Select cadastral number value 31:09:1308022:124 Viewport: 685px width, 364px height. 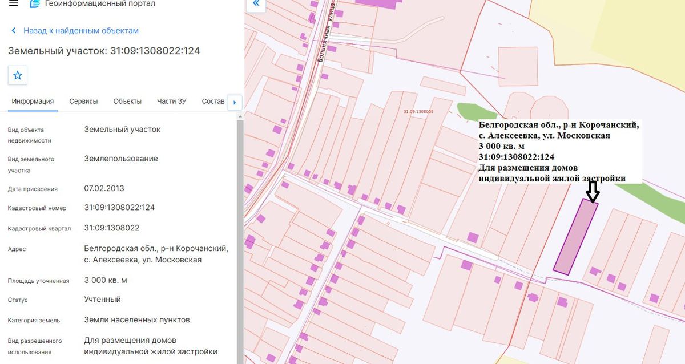(119, 207)
